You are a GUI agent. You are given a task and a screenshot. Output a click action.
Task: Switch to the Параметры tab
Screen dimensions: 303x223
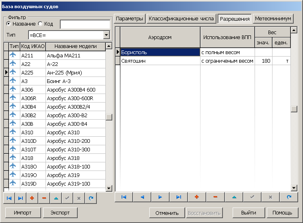pos(129,19)
